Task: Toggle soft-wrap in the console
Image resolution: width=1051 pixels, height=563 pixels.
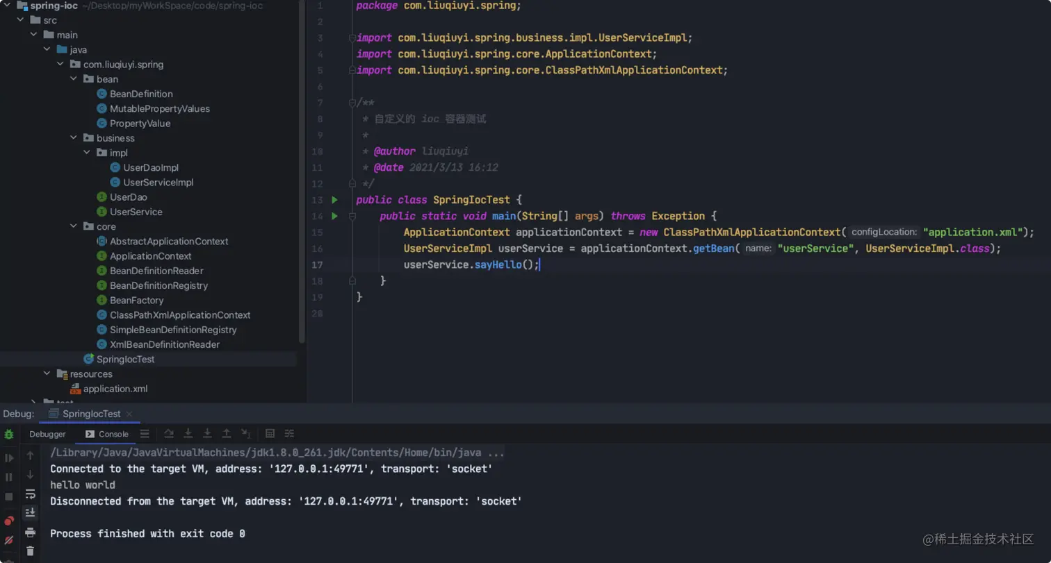Action: pyautogui.click(x=30, y=494)
